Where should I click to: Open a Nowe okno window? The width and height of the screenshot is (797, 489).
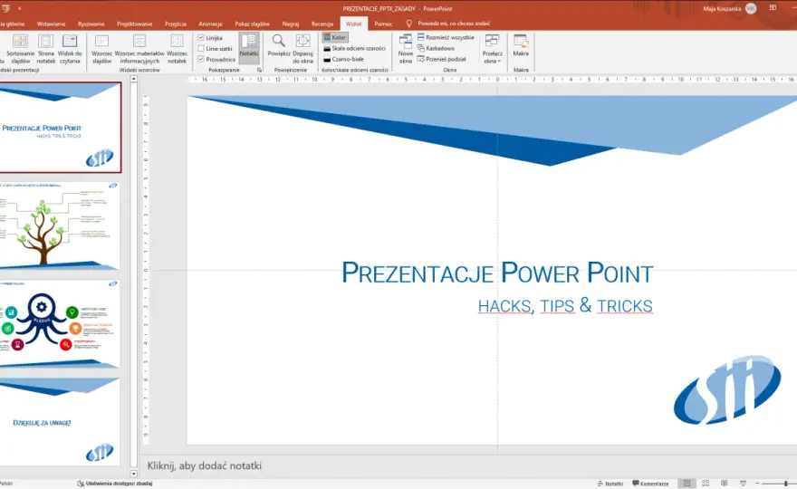pyautogui.click(x=406, y=49)
